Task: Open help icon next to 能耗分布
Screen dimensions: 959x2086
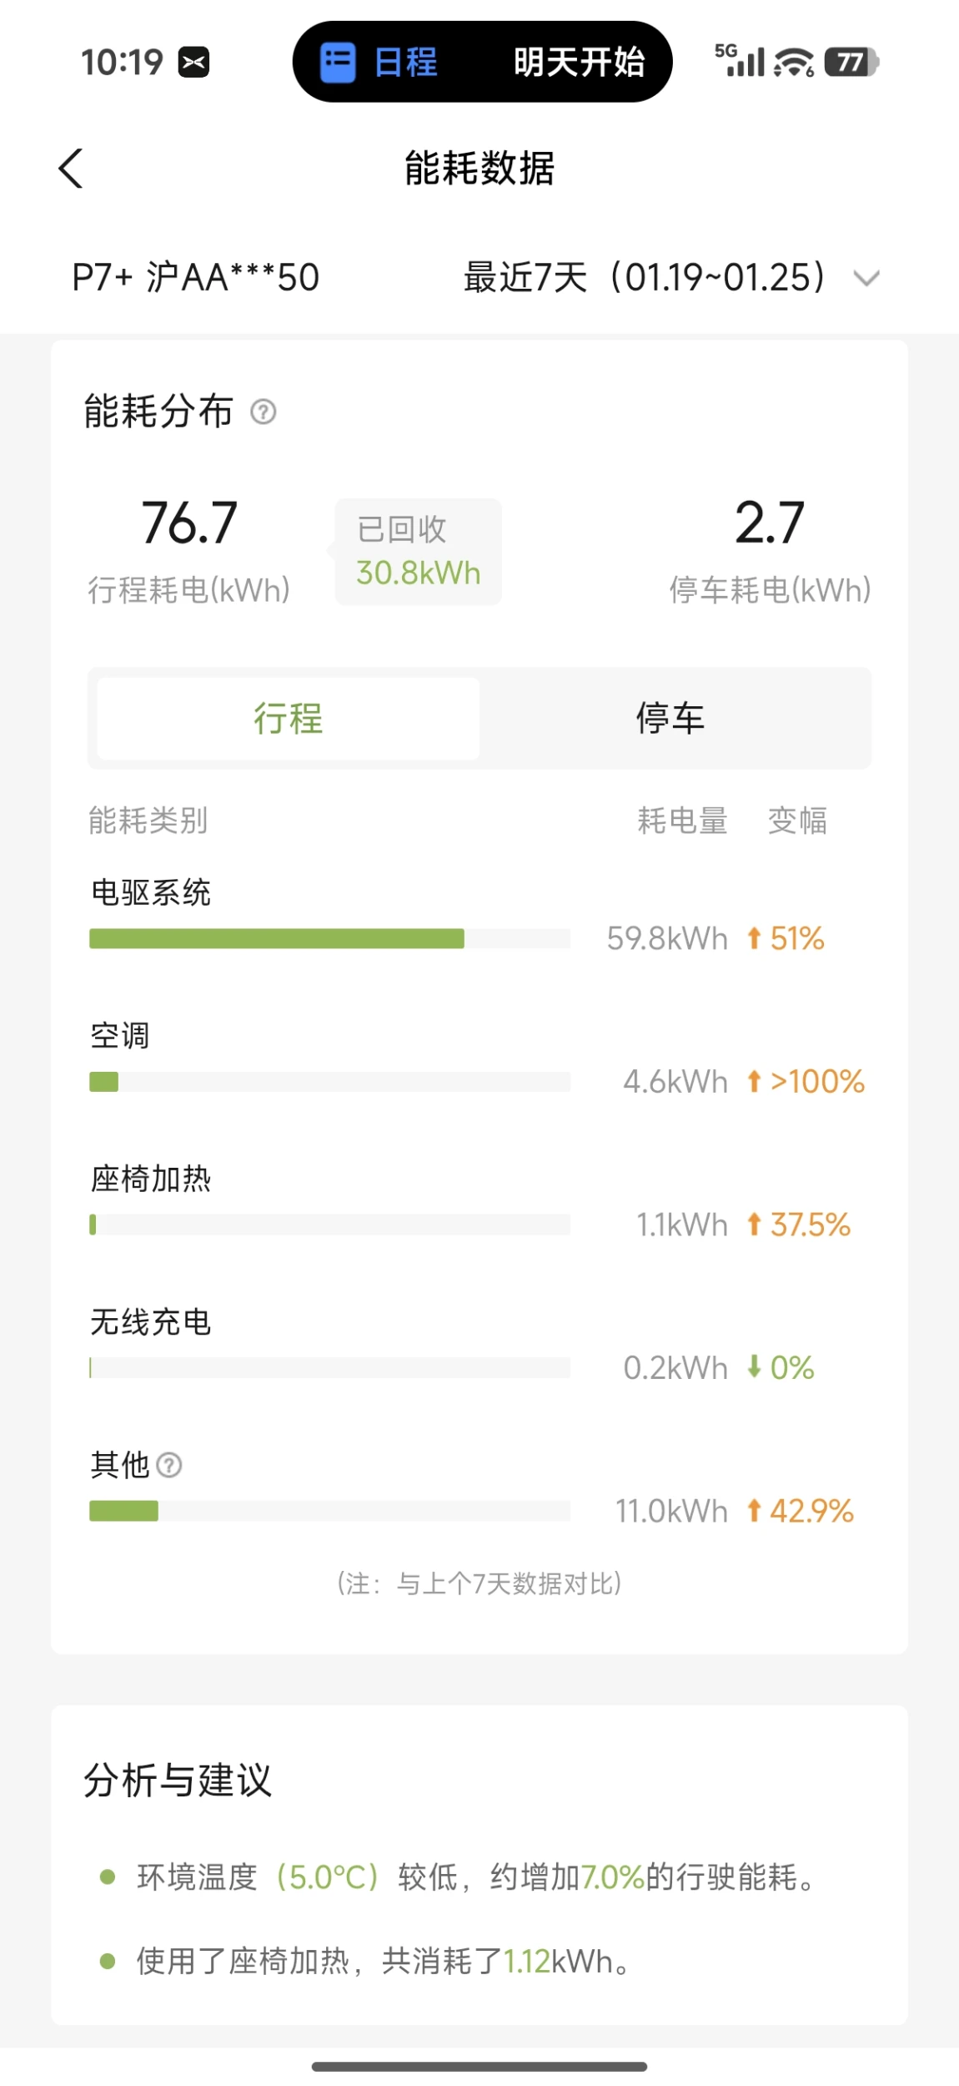Action: pyautogui.click(x=264, y=412)
